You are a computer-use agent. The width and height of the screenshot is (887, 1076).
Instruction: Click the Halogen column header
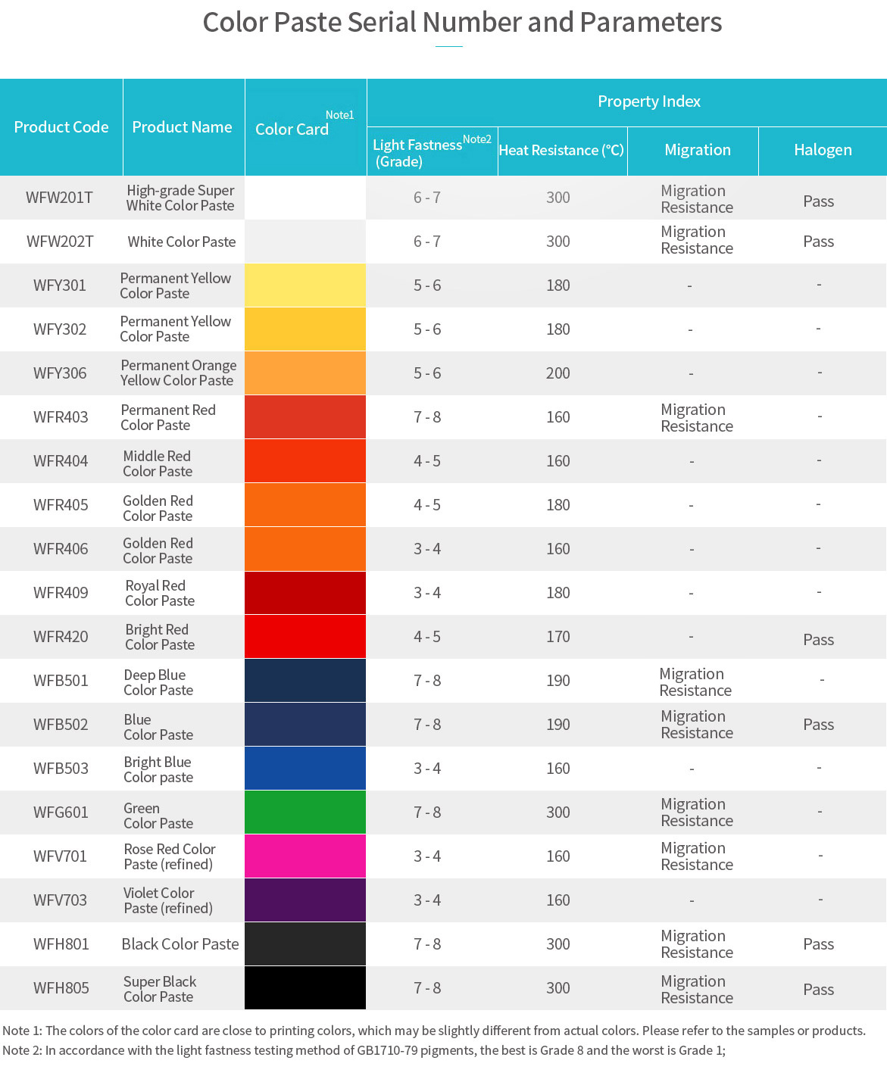tap(823, 151)
